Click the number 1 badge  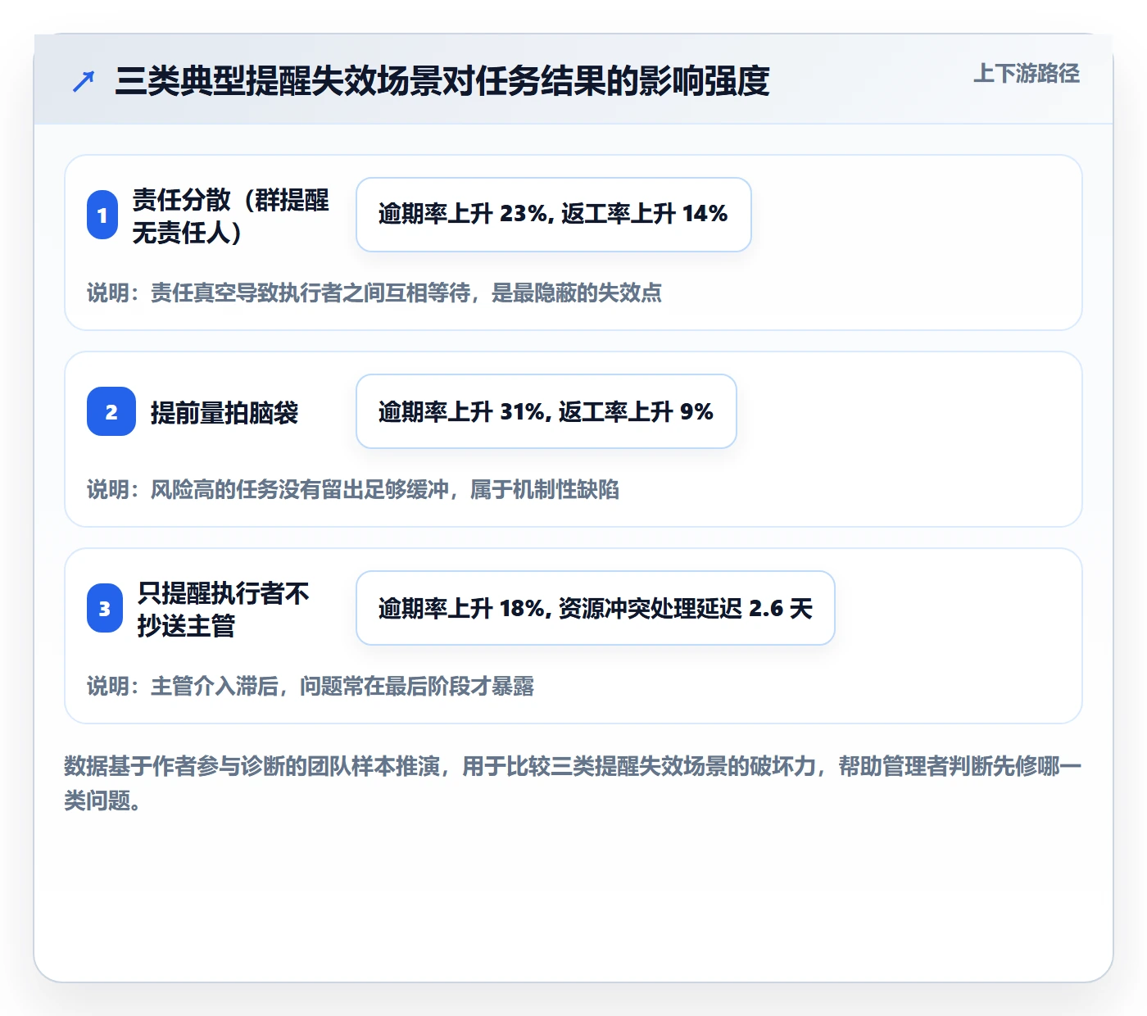click(x=102, y=215)
